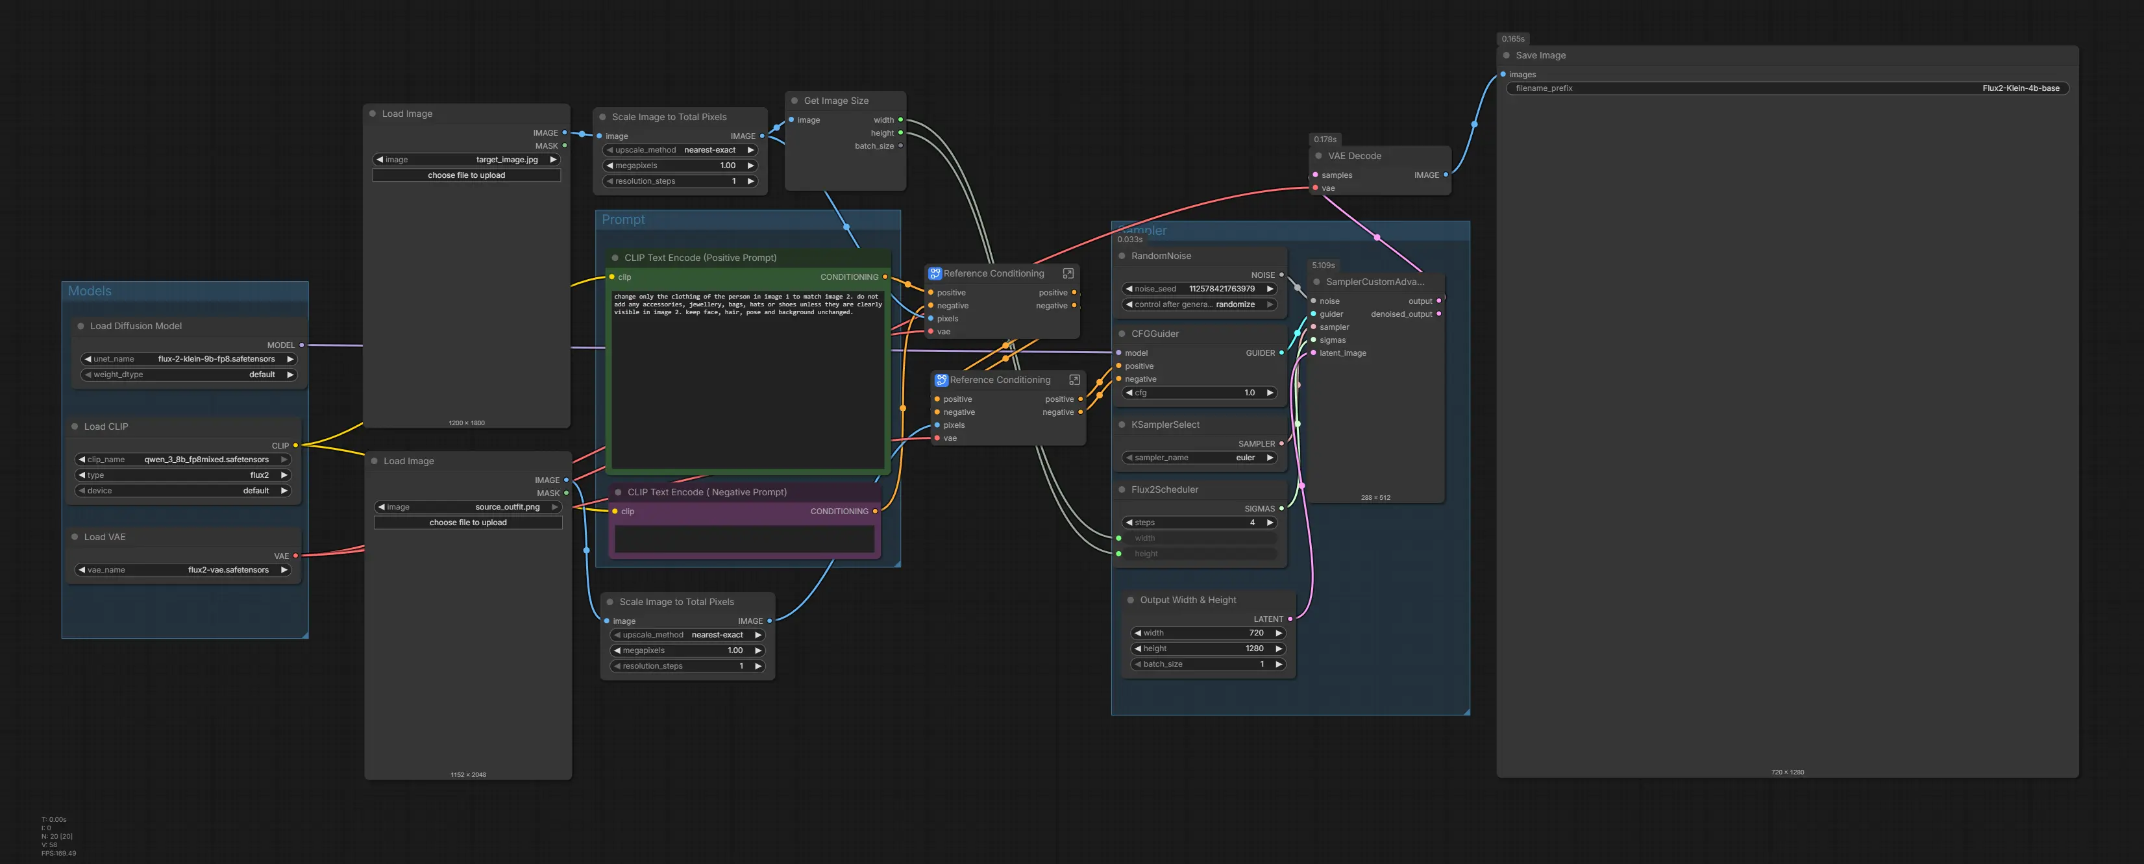Viewport: 2144px width, 864px height.
Task: Collapse the VAE Decode node via its dot
Action: [1318, 156]
